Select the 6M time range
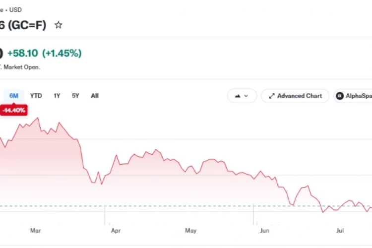Viewport: 372px width, 248px height. [x=14, y=96]
